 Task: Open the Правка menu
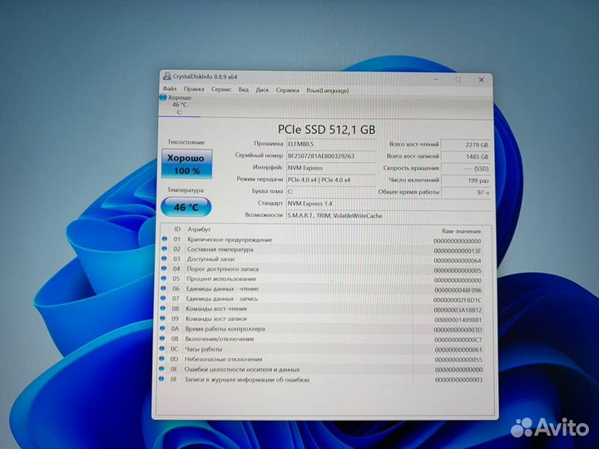coord(194,89)
